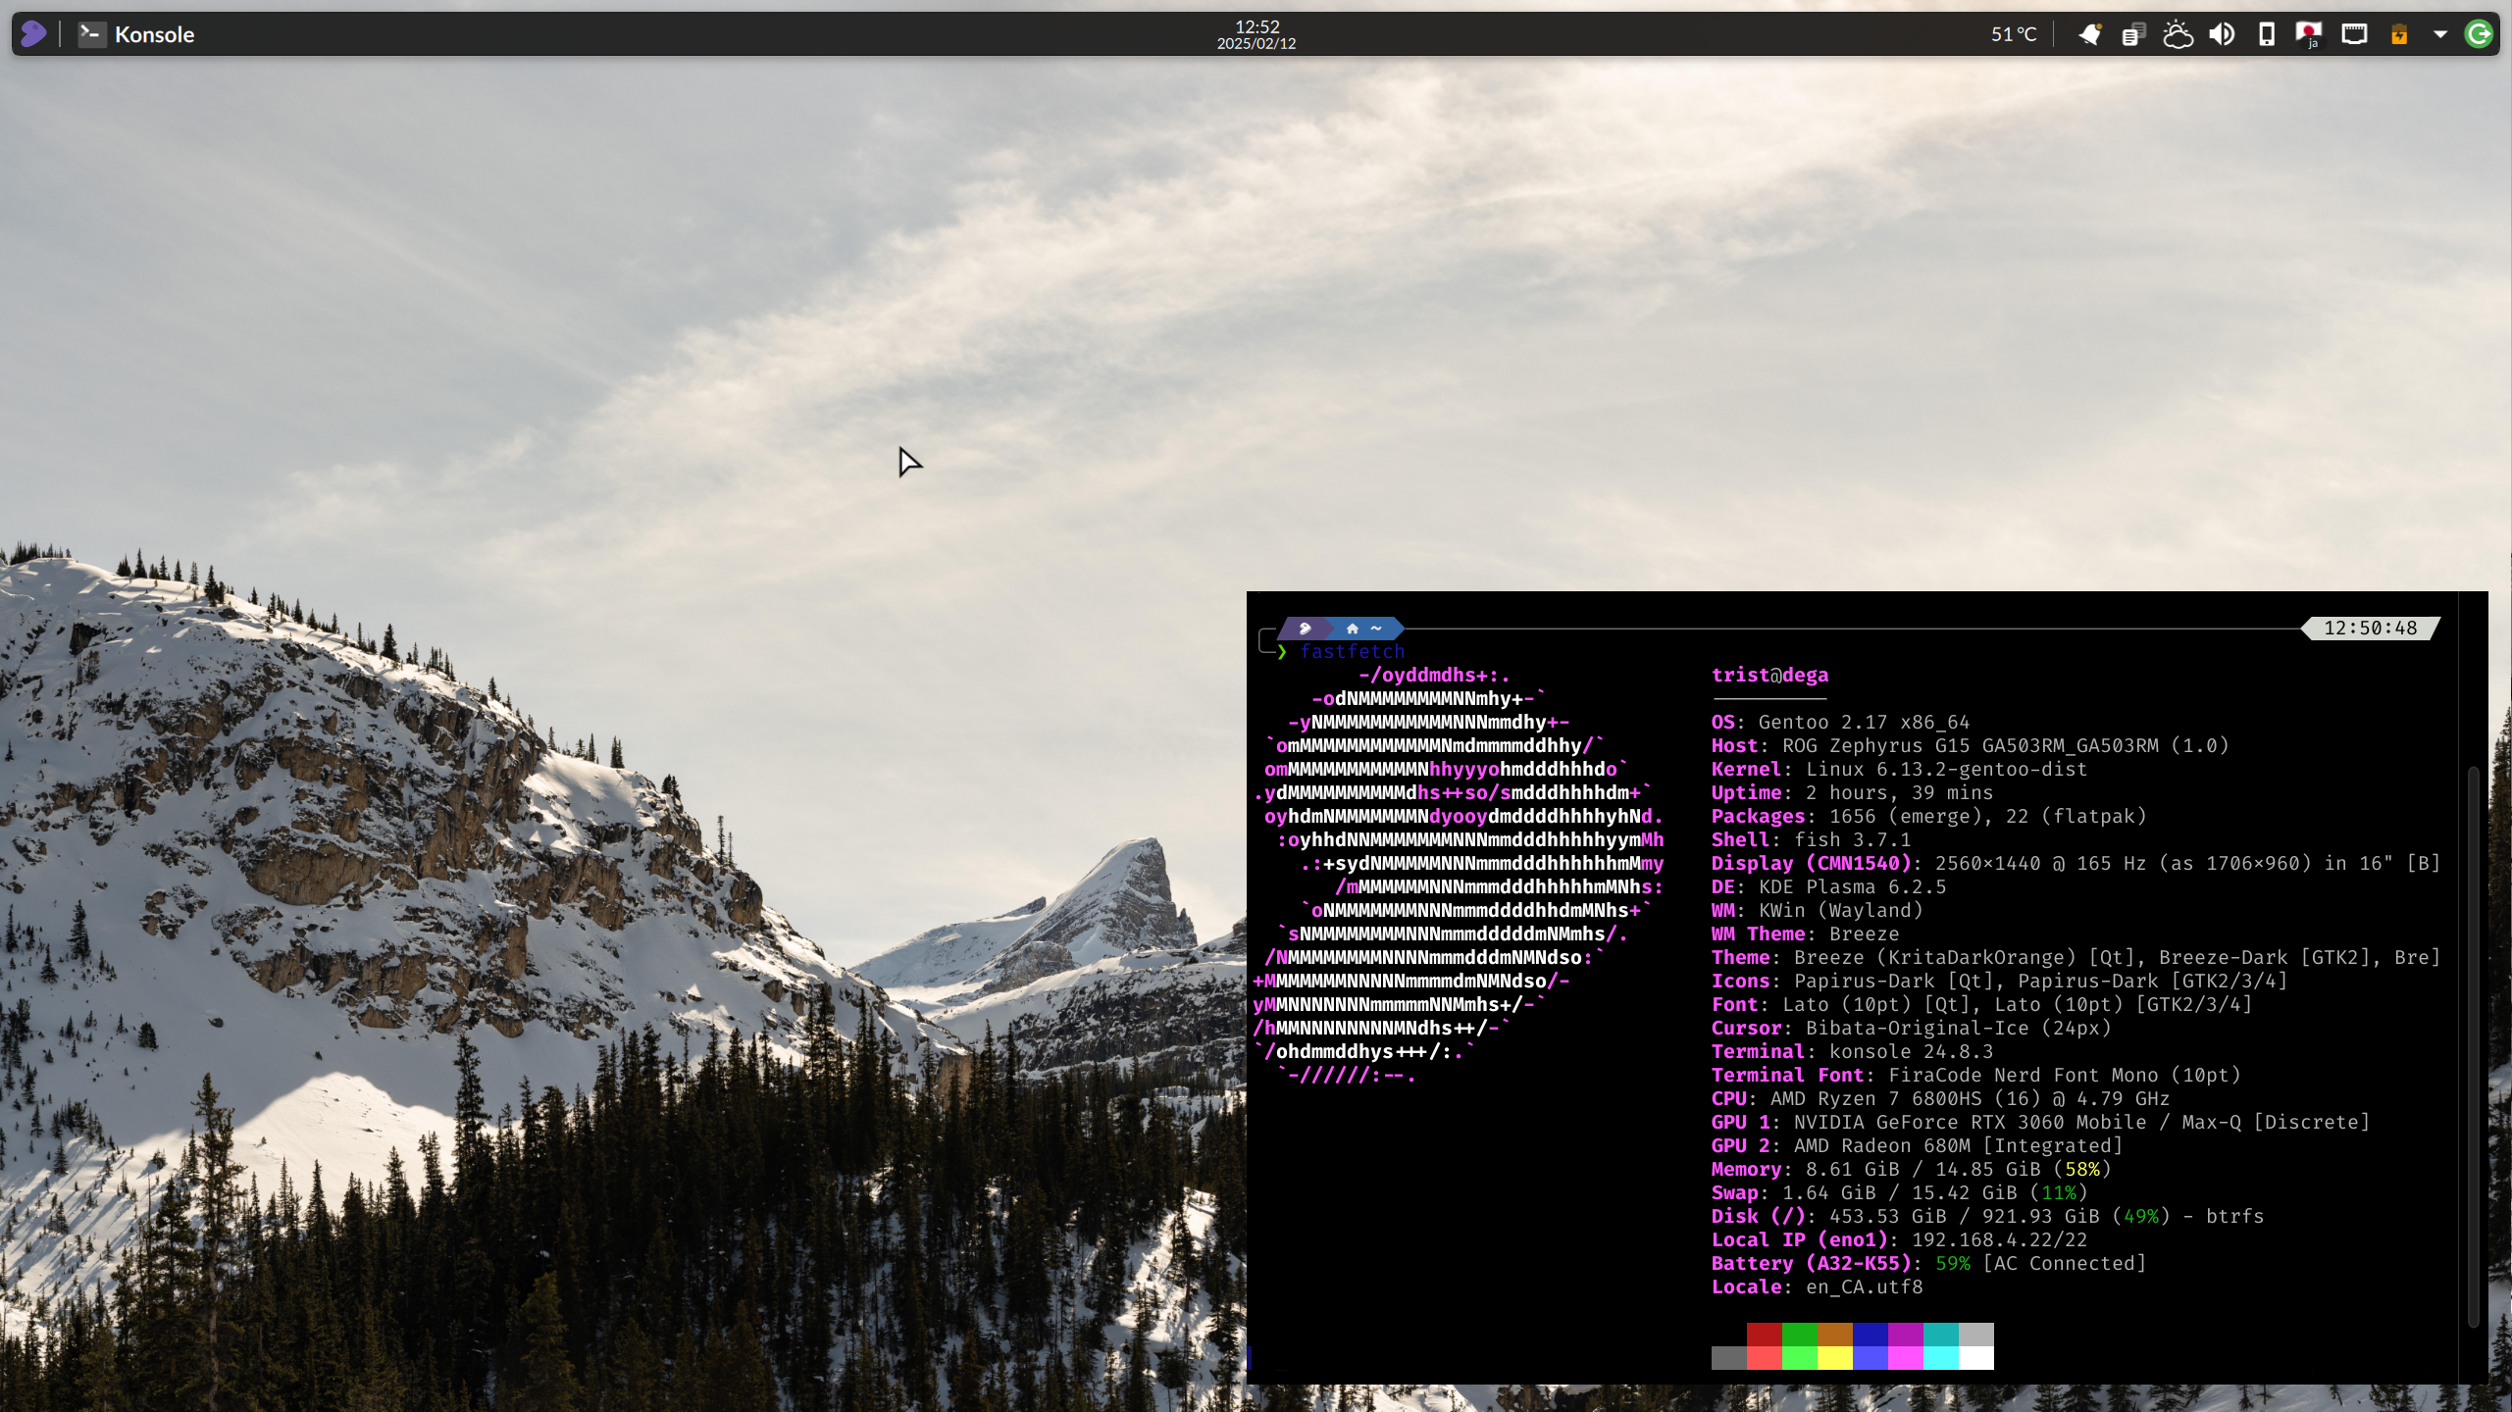Open audio volume tray icon
This screenshot has width=2512, height=1412.
2222,34
